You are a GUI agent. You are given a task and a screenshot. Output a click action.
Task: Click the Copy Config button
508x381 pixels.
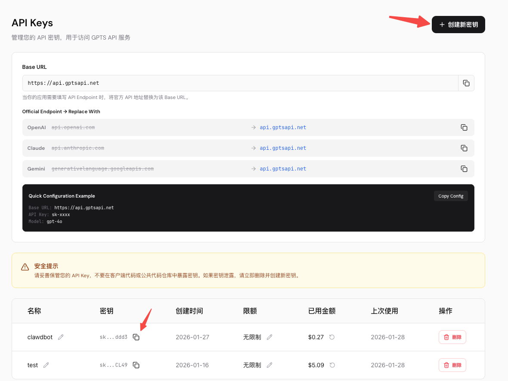[451, 196]
